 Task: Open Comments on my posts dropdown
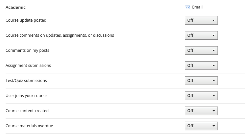201,50
